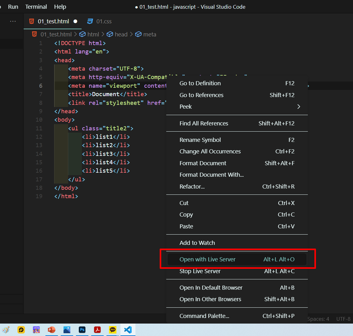Click the closing </html> tag line
This screenshot has width=353, height=336.
pos(66,196)
